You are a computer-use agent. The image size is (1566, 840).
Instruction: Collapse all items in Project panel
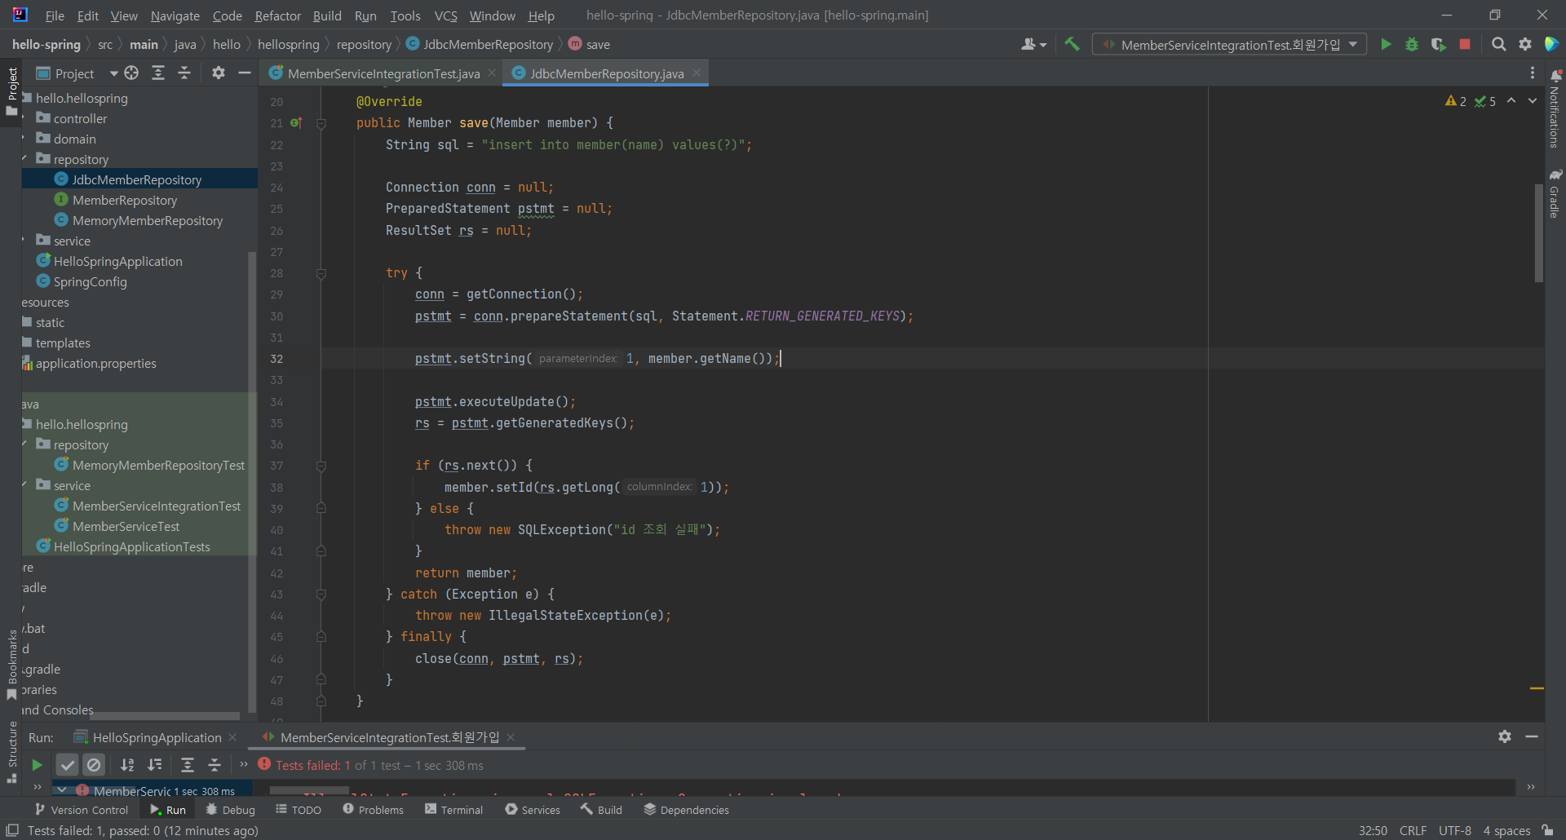coord(184,73)
